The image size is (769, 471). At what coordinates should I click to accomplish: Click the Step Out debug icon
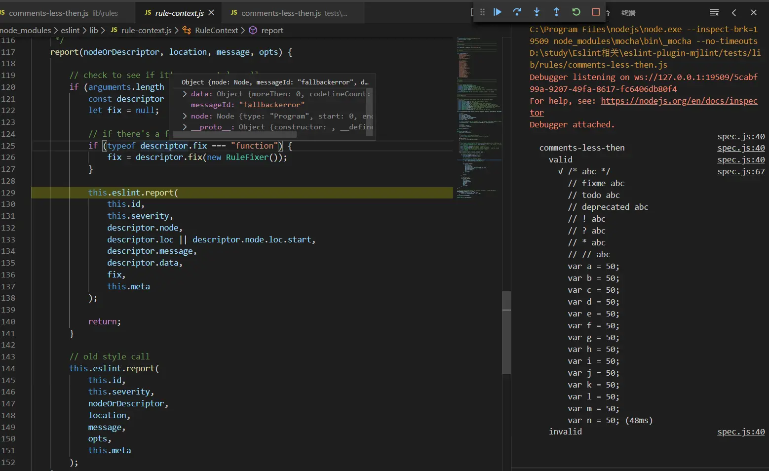[x=556, y=12]
